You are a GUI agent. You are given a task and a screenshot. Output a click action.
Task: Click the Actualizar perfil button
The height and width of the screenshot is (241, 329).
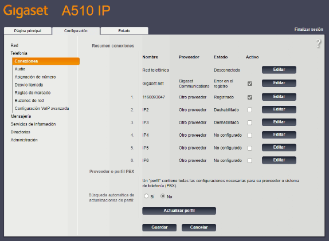[x=179, y=211]
